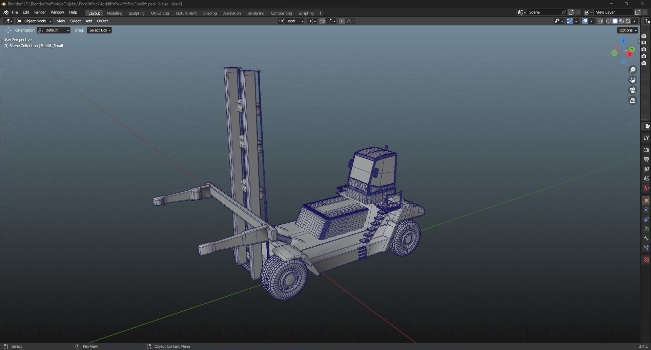Click the Blender logo menu icon

tap(6, 12)
